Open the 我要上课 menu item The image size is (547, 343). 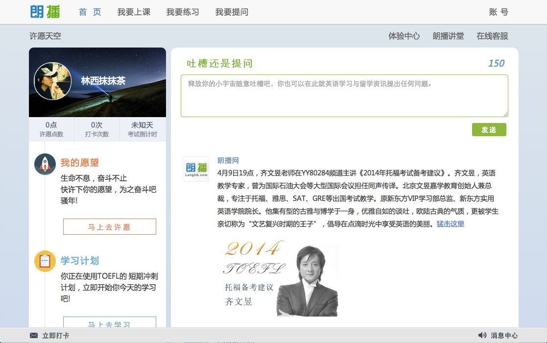(x=134, y=12)
